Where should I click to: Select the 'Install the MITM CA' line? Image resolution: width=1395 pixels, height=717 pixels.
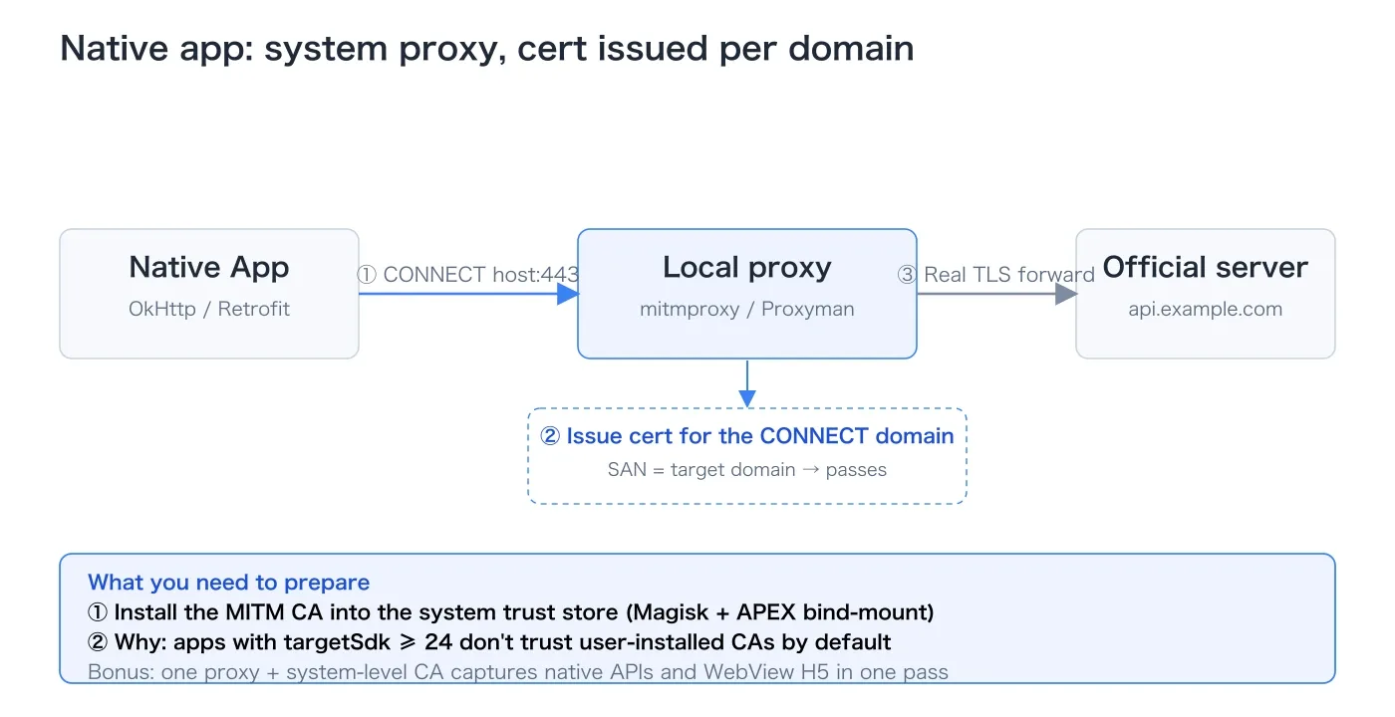click(x=511, y=612)
